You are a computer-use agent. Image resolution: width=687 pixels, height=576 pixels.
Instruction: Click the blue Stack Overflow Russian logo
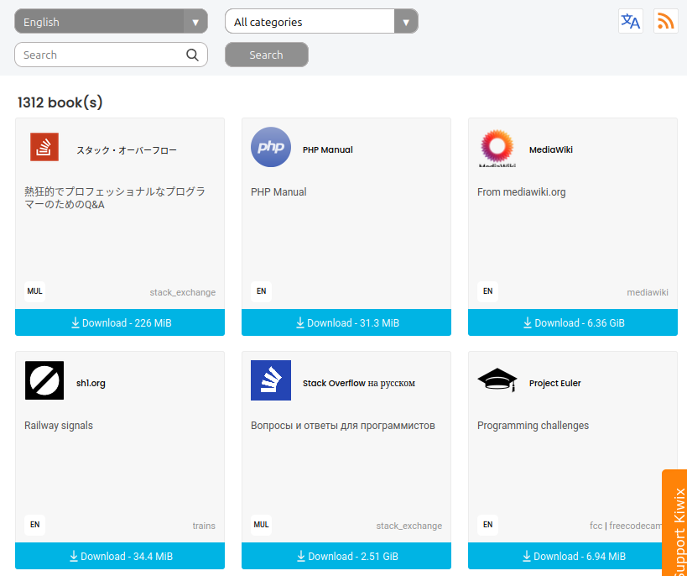(x=271, y=380)
